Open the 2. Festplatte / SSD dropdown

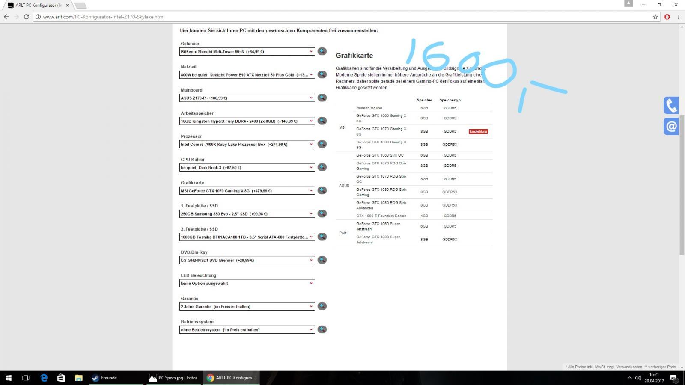coord(247,237)
